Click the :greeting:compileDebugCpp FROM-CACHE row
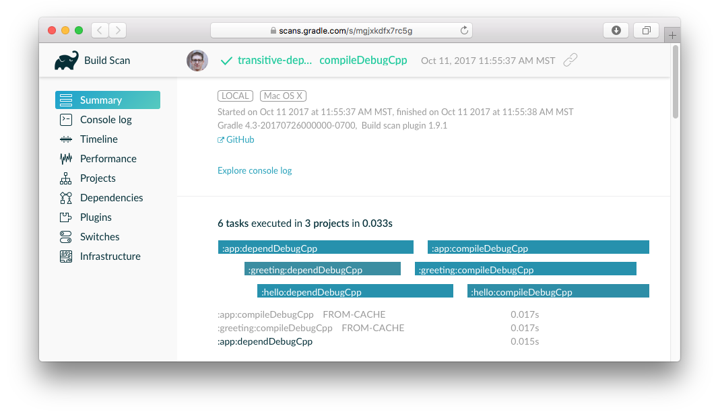Image resolution: width=718 pixels, height=416 pixels. coord(379,328)
